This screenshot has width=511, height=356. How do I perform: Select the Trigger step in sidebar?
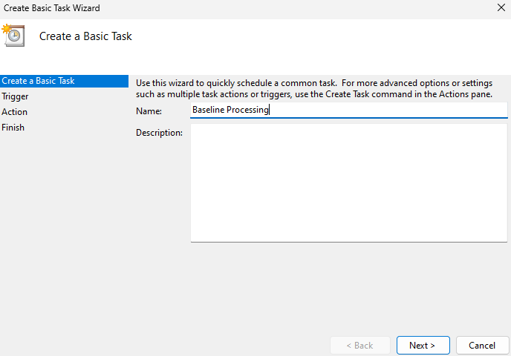click(15, 96)
